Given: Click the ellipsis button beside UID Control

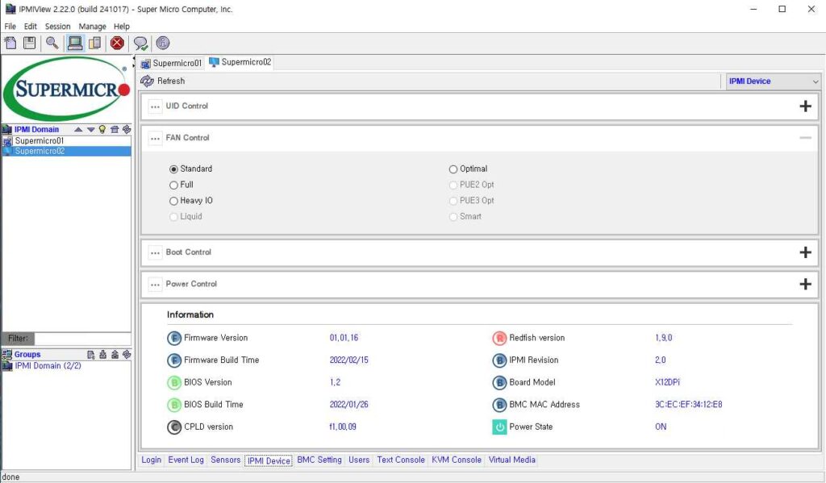Looking at the screenshot, I should pyautogui.click(x=155, y=106).
